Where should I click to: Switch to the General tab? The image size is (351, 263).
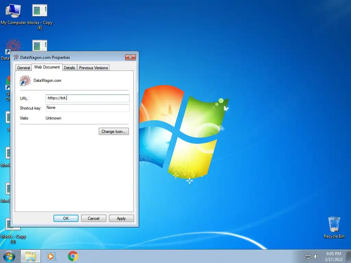pos(24,68)
